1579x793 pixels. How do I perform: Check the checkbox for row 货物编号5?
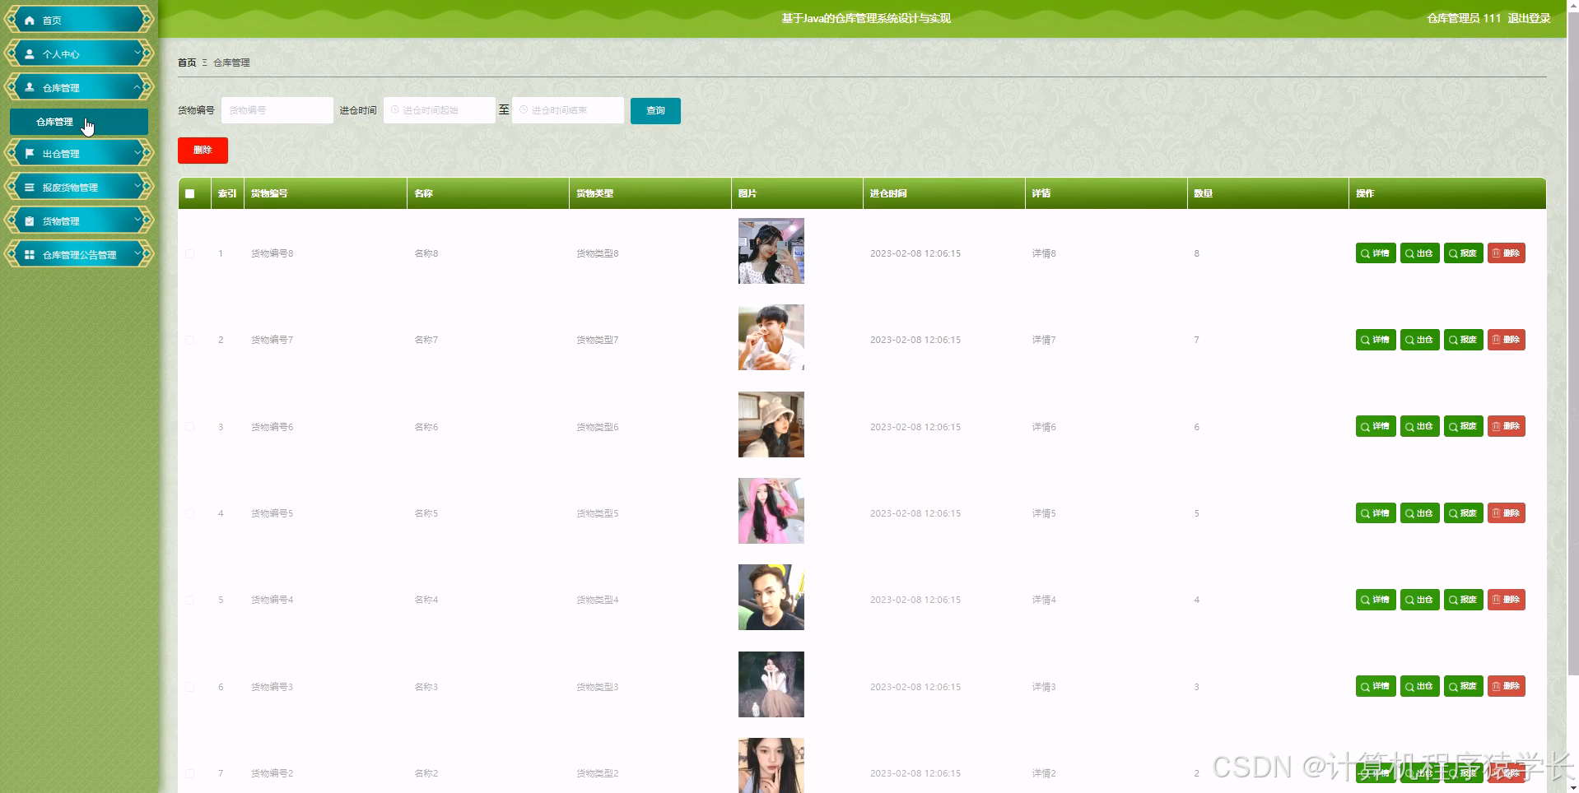tap(190, 513)
